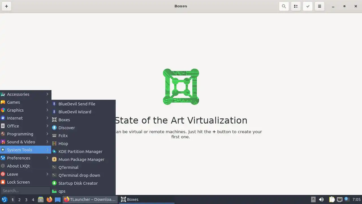Click the Bluetooth icon beside BlueDevil Send File
Screen dimensions: 362x204
click(x=54, y=104)
